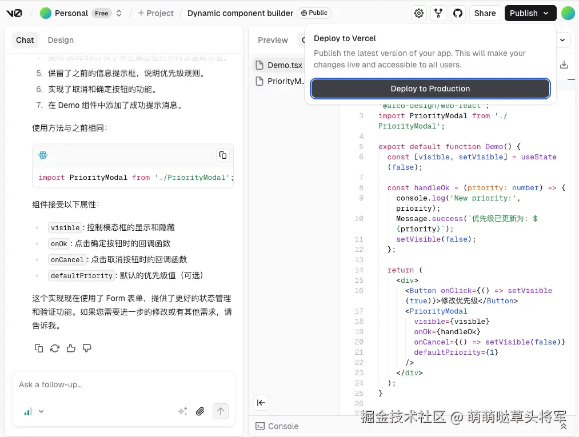579x437 pixels.
Task: Open the code panel dropdown chevron
Action: (562, 40)
